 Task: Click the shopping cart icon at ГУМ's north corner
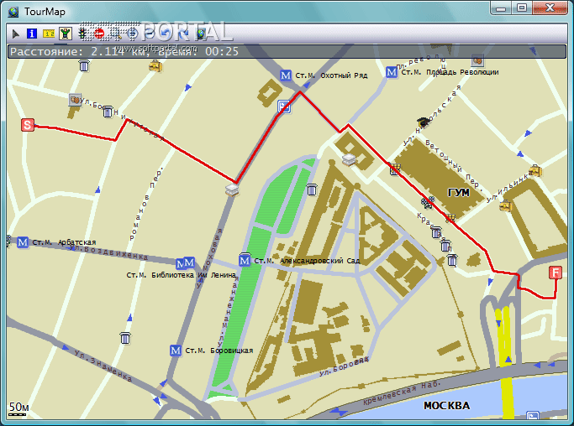coord(395,169)
